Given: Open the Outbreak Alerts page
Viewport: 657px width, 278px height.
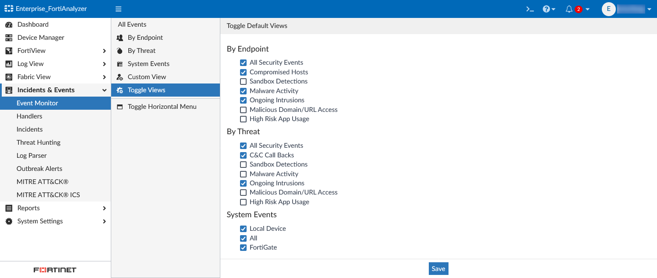Looking at the screenshot, I should pos(39,169).
